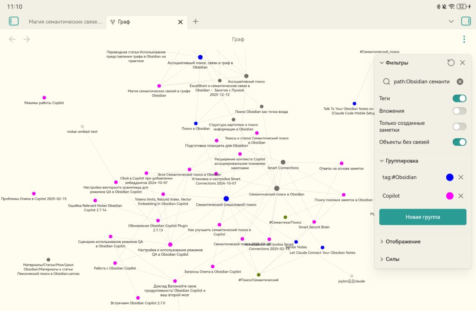This screenshot has height=311, width=476.
Task: Toggle the right sidebar panel
Action: click(x=465, y=21)
